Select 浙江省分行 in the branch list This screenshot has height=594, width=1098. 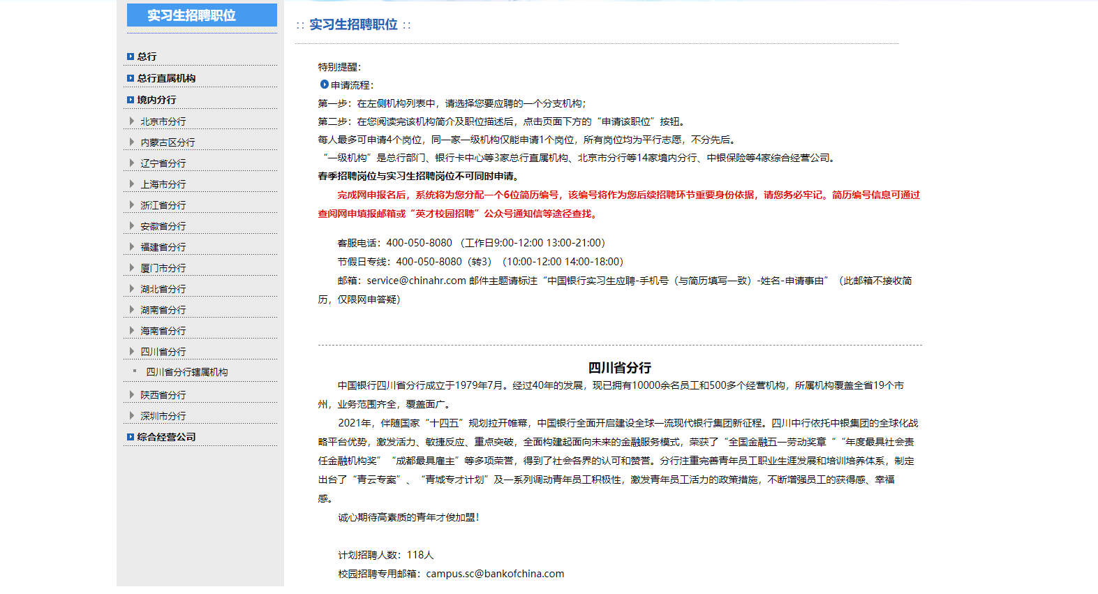[163, 205]
